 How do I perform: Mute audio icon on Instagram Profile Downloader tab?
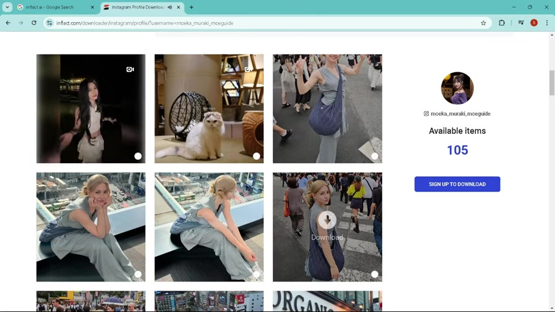pos(170,7)
